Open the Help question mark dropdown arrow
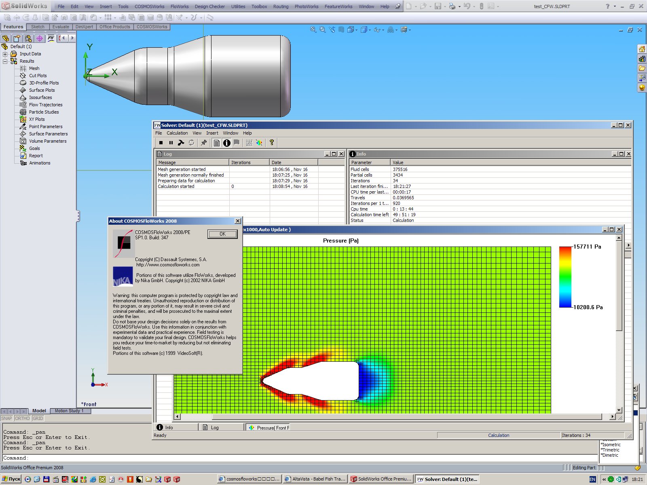 click(615, 6)
